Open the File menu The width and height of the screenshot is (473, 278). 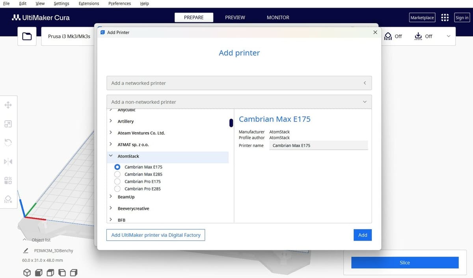[6, 4]
